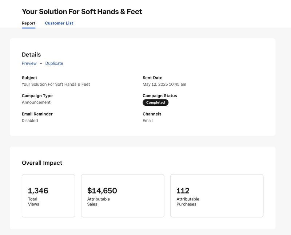Click the Email channel value
The height and width of the screenshot is (235, 291).
148,121
